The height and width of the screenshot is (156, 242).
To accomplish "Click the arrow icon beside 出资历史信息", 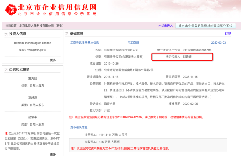I will coord(6,70).
